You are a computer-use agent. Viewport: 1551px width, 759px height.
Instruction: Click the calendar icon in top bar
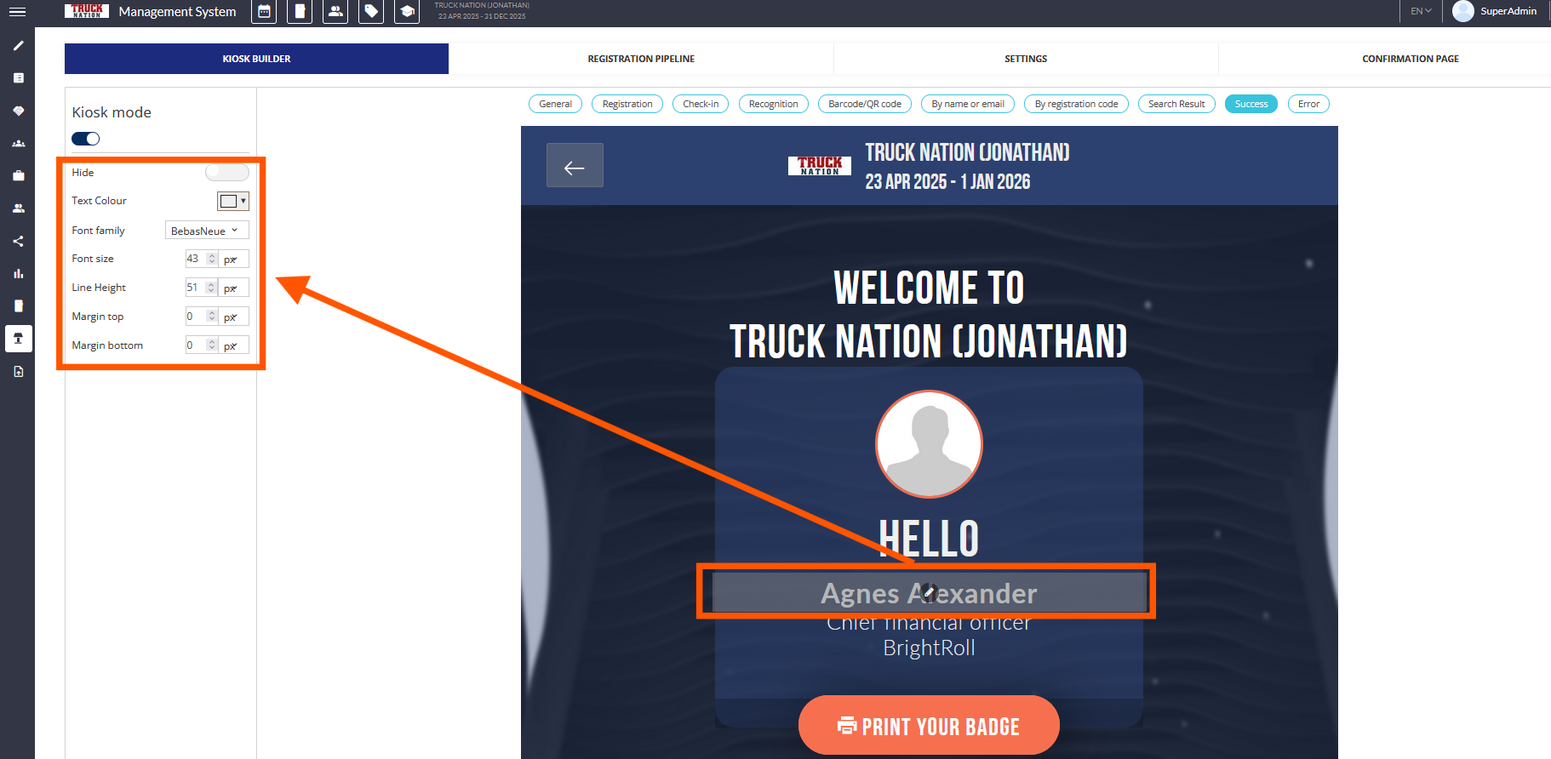click(x=264, y=12)
